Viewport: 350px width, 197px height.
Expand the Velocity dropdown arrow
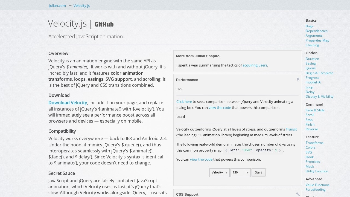coord(227,172)
